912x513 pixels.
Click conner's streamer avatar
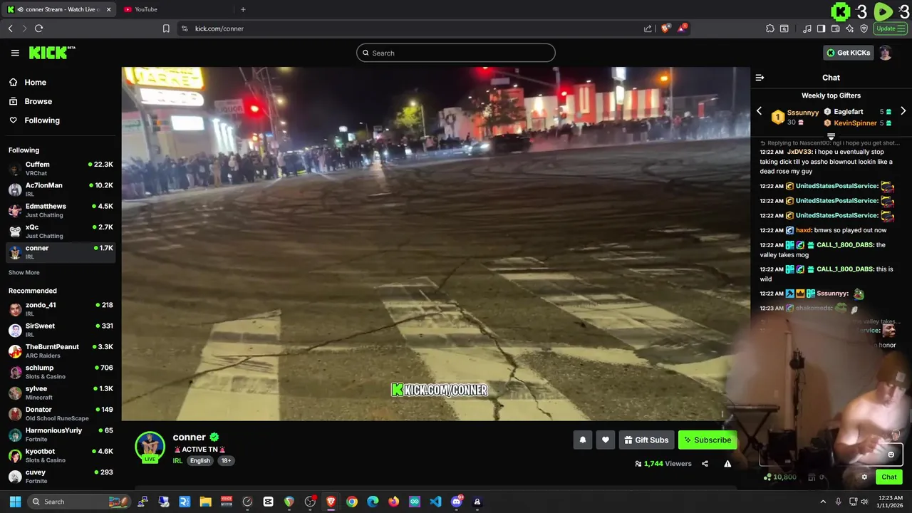point(150,447)
